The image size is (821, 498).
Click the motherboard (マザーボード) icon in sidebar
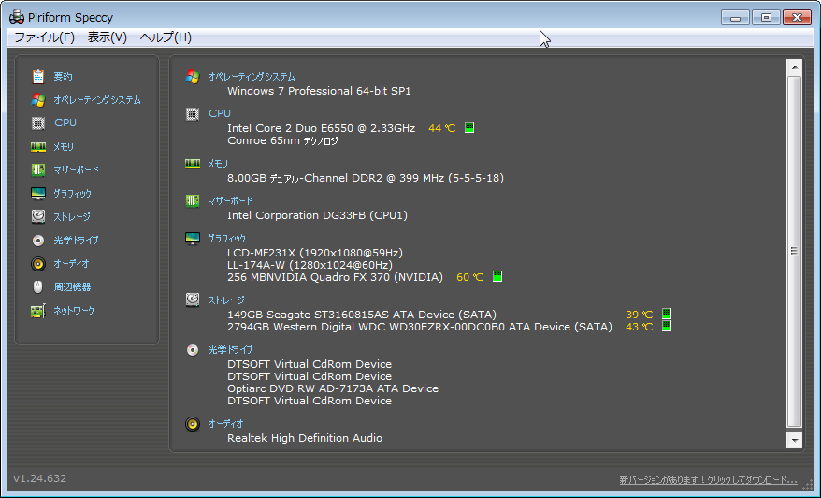(x=37, y=169)
